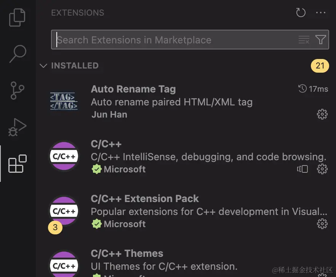
Task: Refresh the extensions list
Action: [301, 13]
